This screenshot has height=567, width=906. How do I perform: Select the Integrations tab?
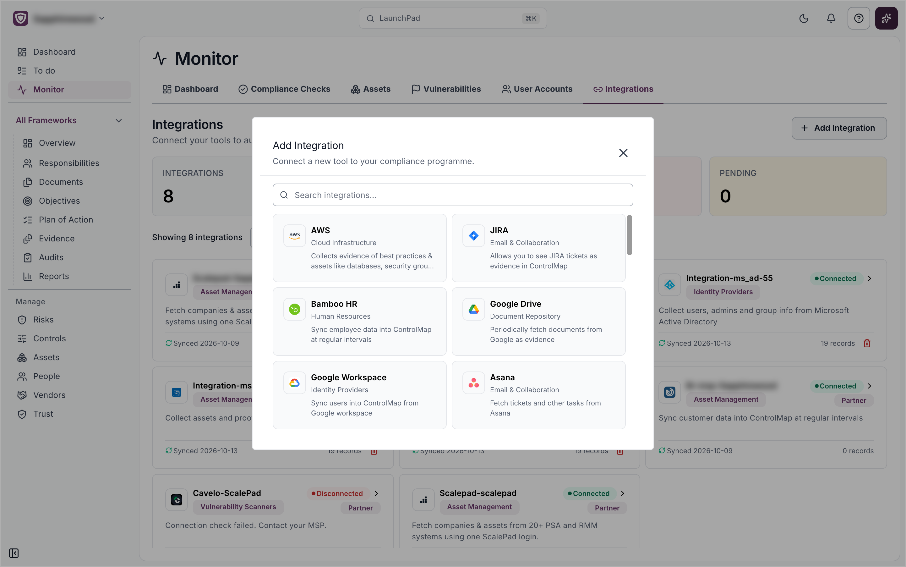pos(623,89)
